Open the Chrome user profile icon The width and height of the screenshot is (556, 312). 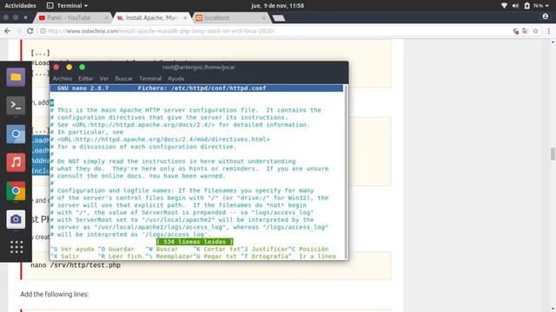[546, 16]
